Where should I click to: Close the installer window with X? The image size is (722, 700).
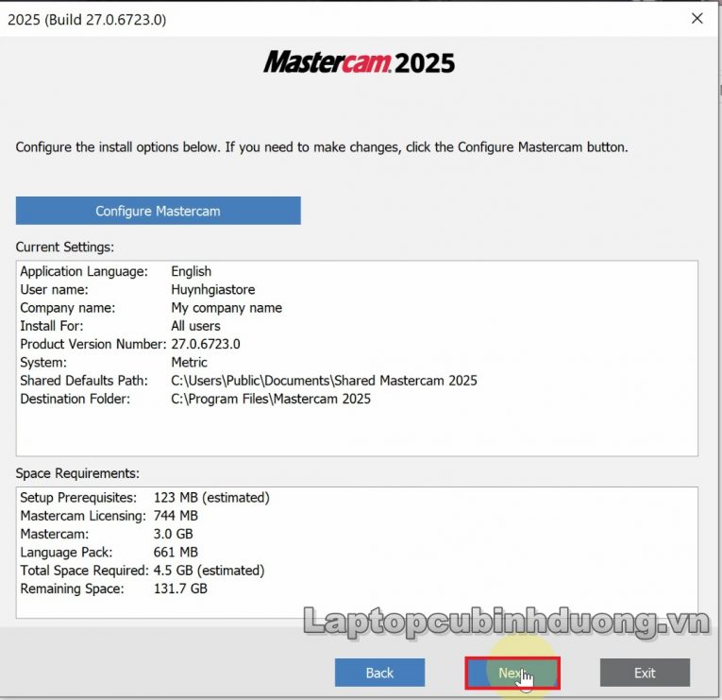[x=697, y=19]
